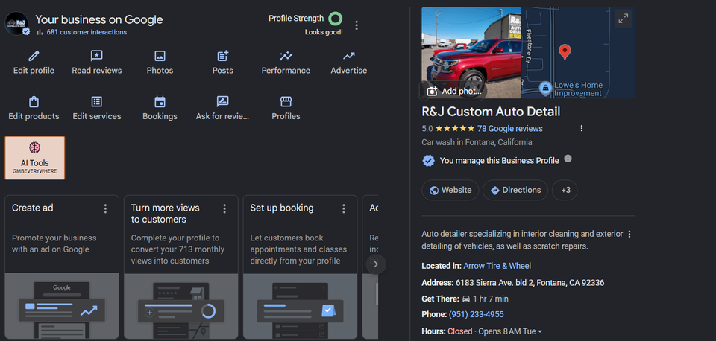This screenshot has width=716, height=341.
Task: Open the Bookings calendar icon
Action: tap(160, 101)
